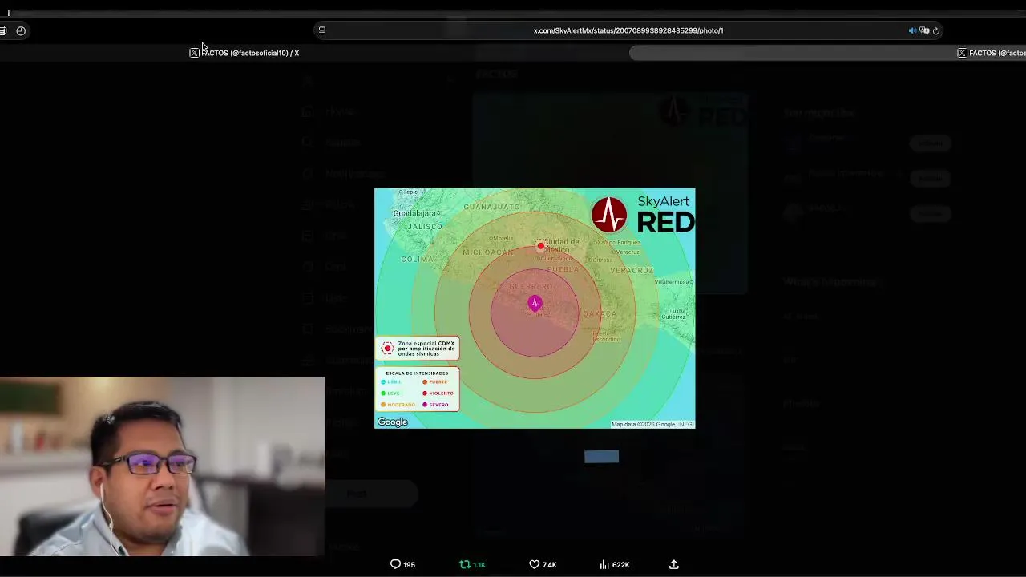Image resolution: width=1026 pixels, height=577 pixels.
Task: Click the 'GUANAJUATO' label on the map
Action: [x=491, y=207]
